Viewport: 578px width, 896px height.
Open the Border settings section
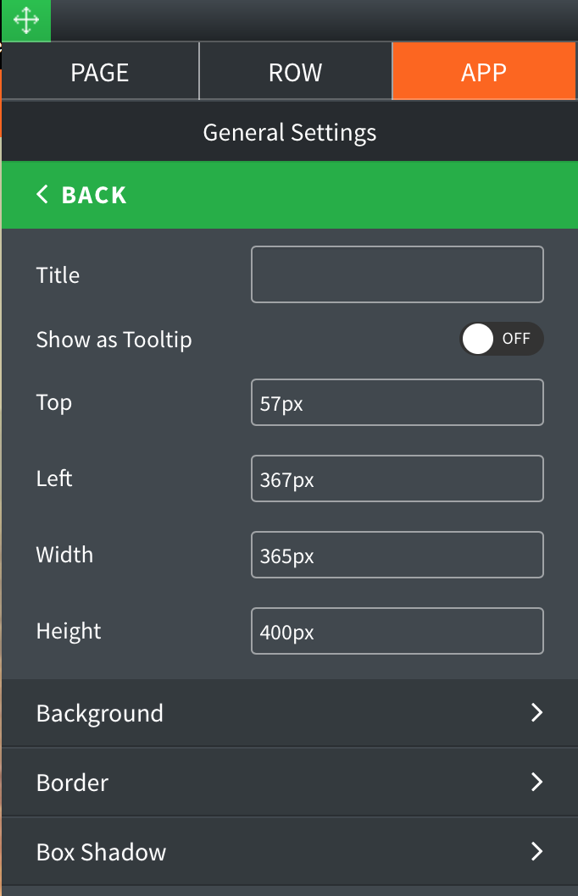coord(73,783)
